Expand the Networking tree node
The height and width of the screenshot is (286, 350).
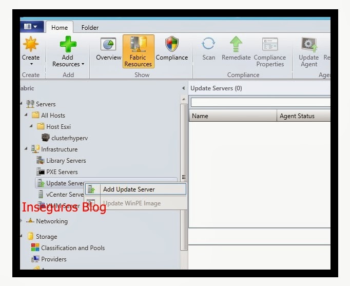point(22,221)
